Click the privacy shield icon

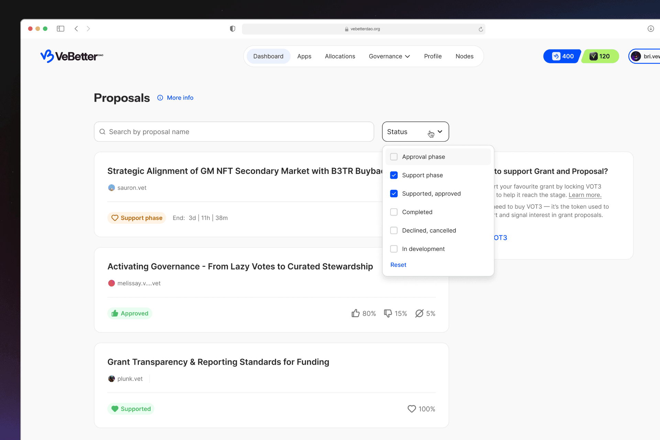pos(232,29)
